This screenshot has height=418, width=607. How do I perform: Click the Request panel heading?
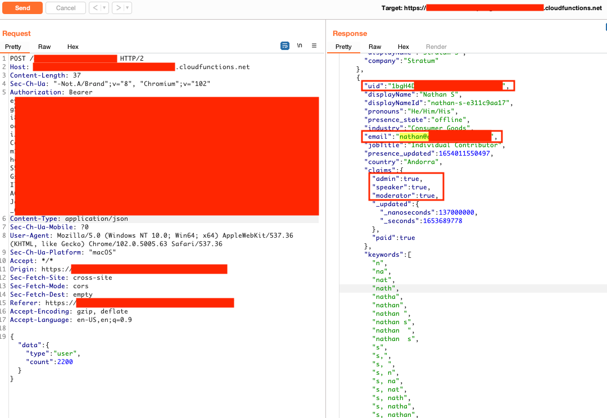point(16,34)
